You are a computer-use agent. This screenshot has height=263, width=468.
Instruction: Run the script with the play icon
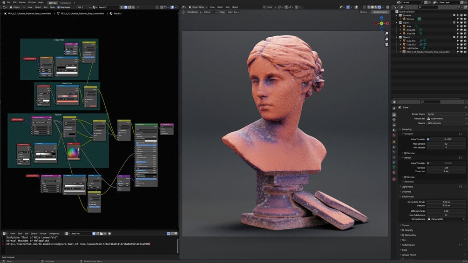point(109,234)
